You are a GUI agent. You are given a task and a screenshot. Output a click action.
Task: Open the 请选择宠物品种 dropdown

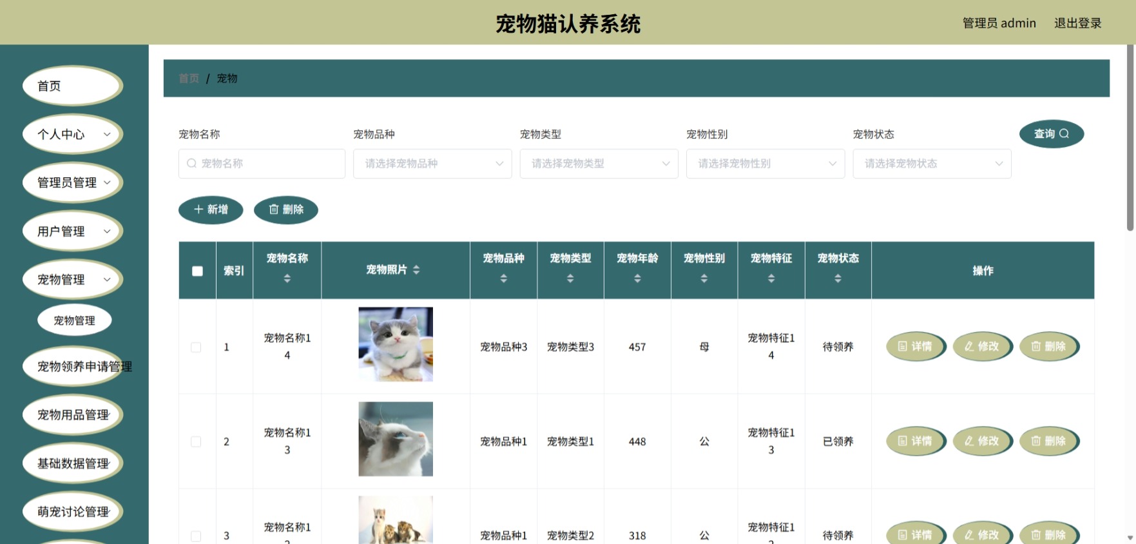click(x=432, y=164)
